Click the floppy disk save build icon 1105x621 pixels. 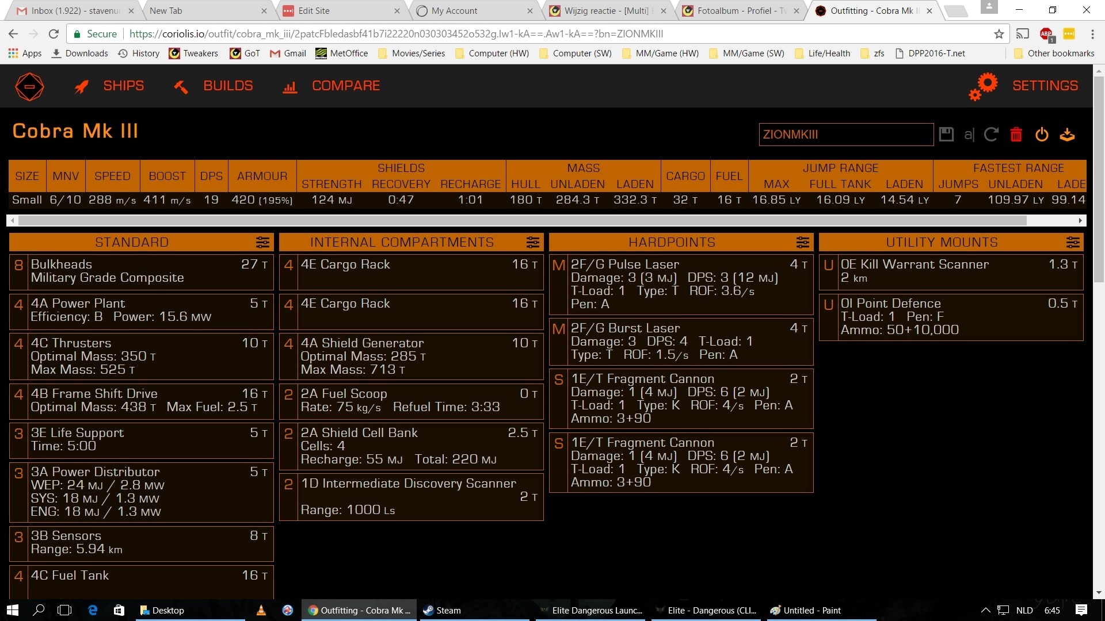pos(946,135)
